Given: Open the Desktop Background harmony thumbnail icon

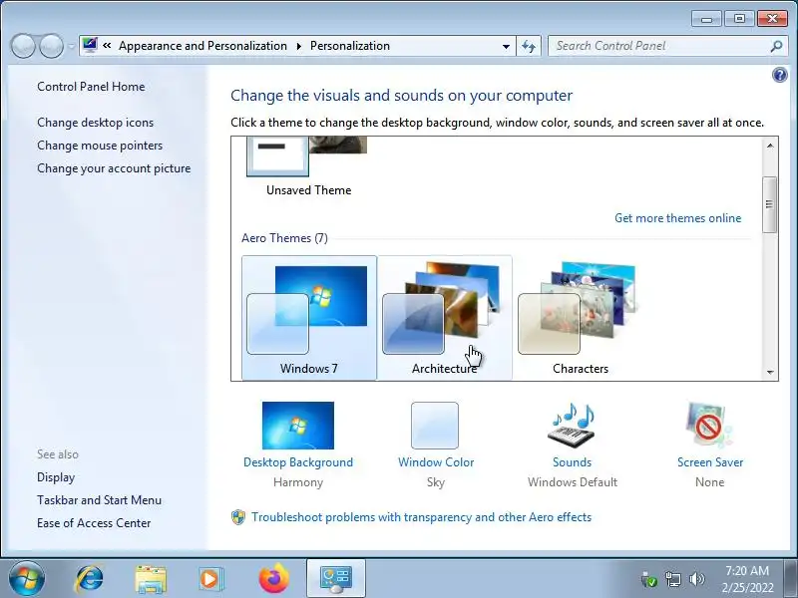Looking at the screenshot, I should (297, 426).
